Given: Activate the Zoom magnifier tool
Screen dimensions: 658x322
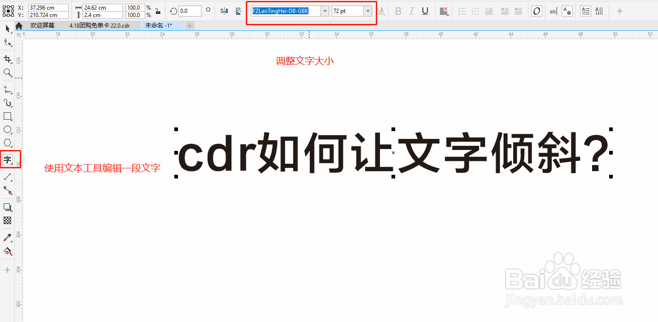Looking at the screenshot, I should [x=7, y=72].
